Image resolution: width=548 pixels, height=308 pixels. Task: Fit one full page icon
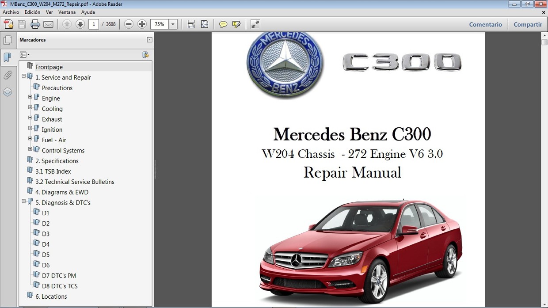[x=204, y=24]
